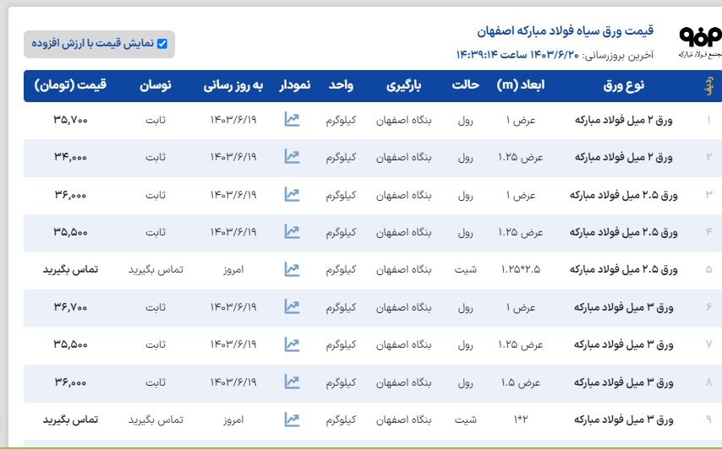The image size is (722, 449).
Task: Click the به روز رسانی column header
Action: 233,85
